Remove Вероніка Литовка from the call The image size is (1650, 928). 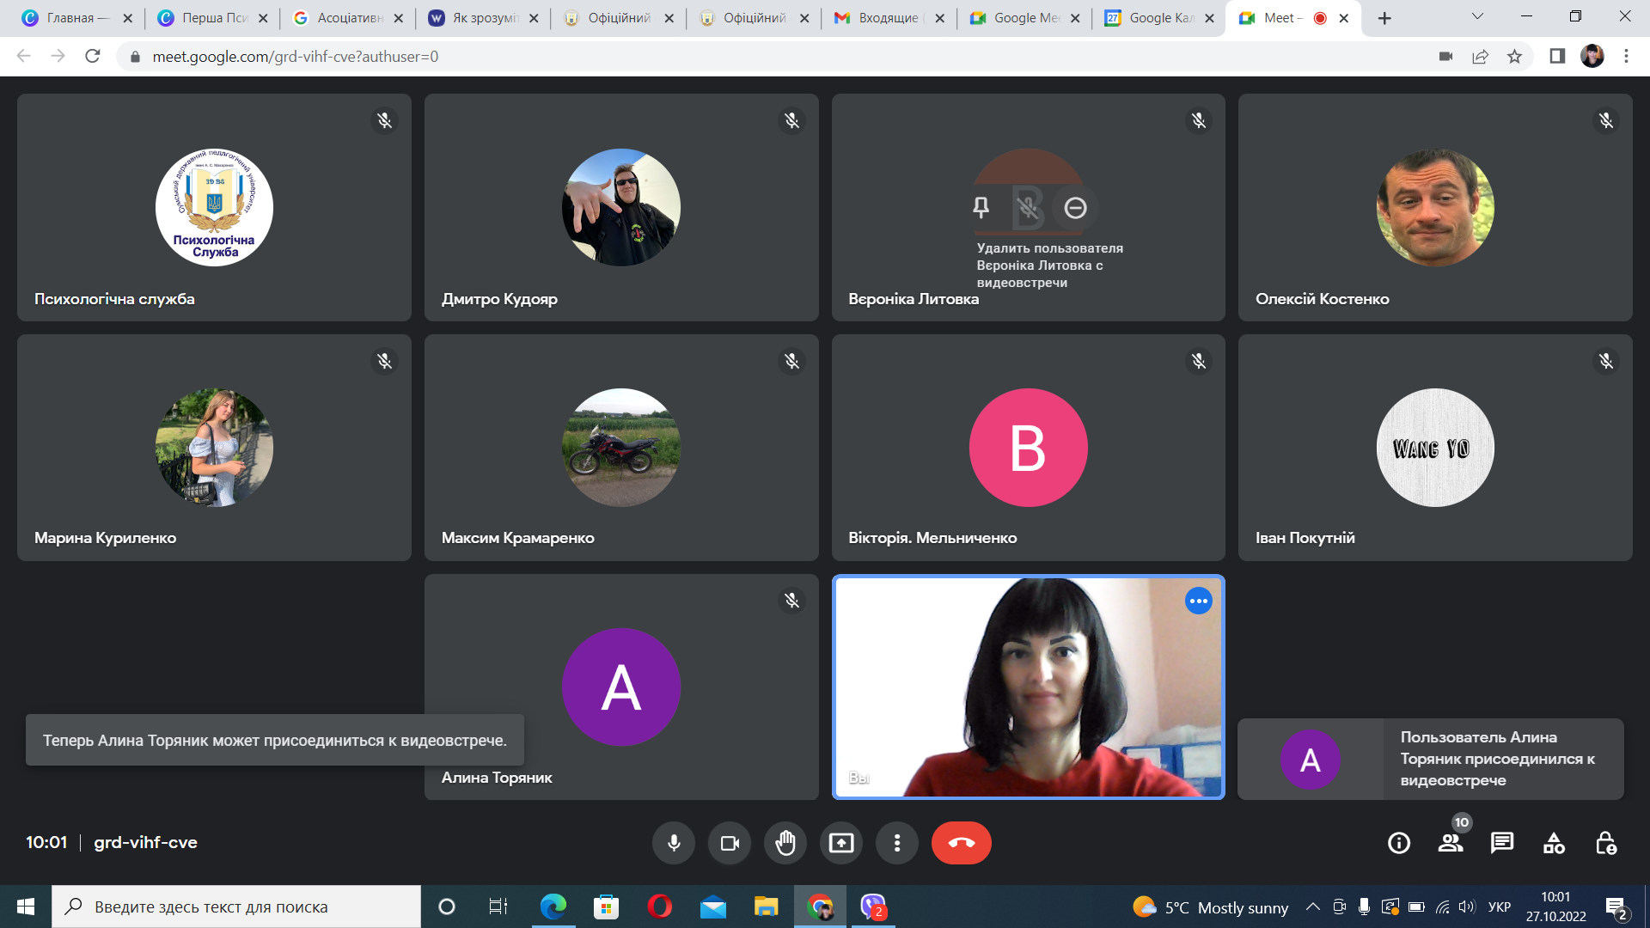pyautogui.click(x=1075, y=207)
